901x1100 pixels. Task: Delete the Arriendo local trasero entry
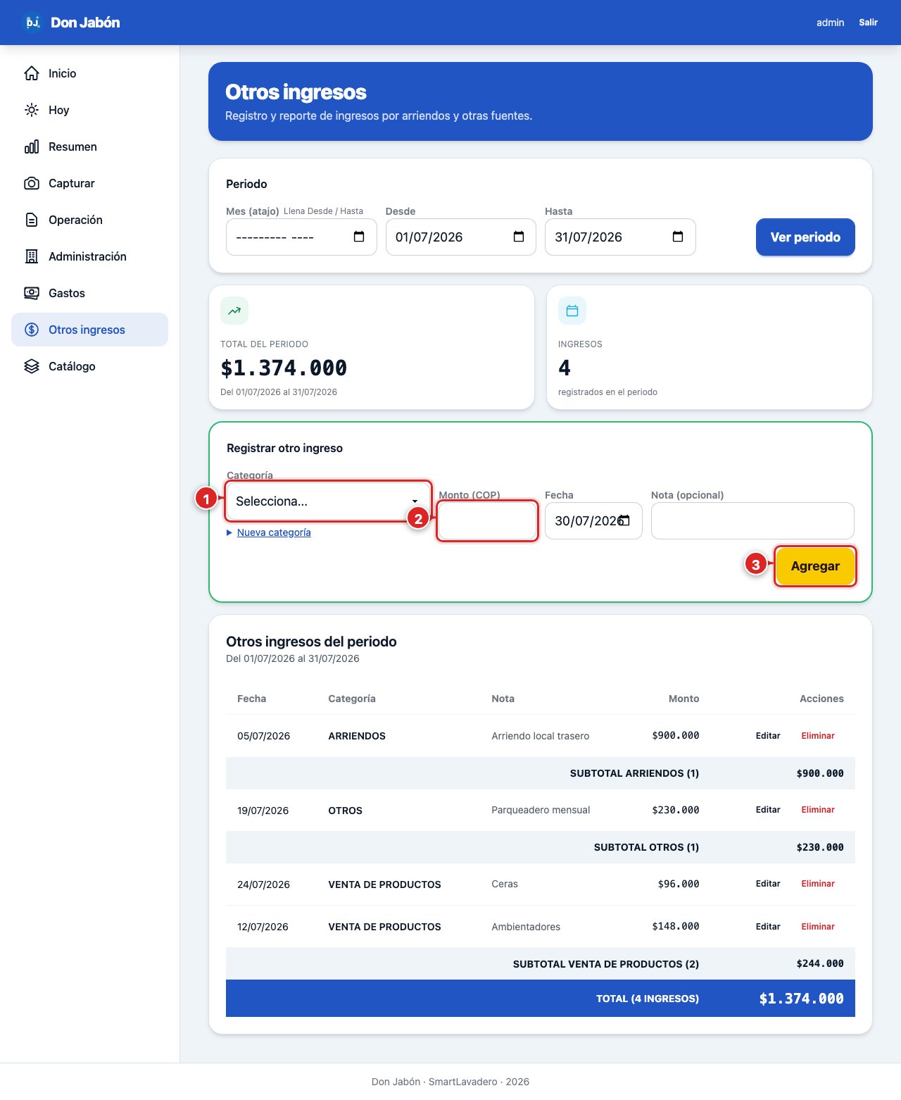pyautogui.click(x=818, y=735)
